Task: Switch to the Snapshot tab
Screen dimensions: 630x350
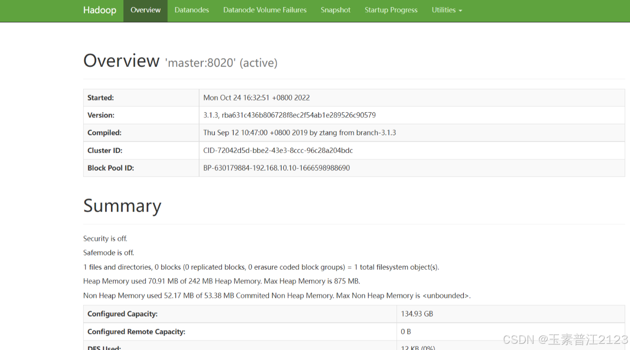Action: [x=335, y=10]
